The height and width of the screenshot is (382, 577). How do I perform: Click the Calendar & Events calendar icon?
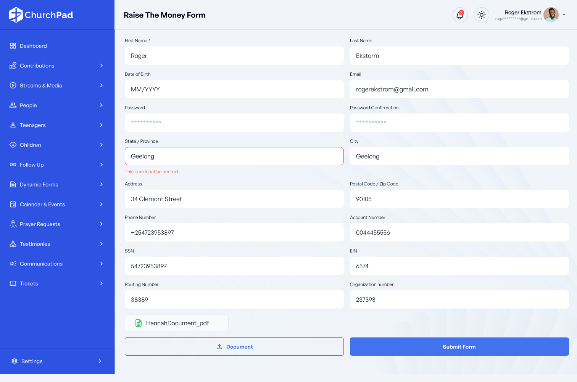(13, 204)
